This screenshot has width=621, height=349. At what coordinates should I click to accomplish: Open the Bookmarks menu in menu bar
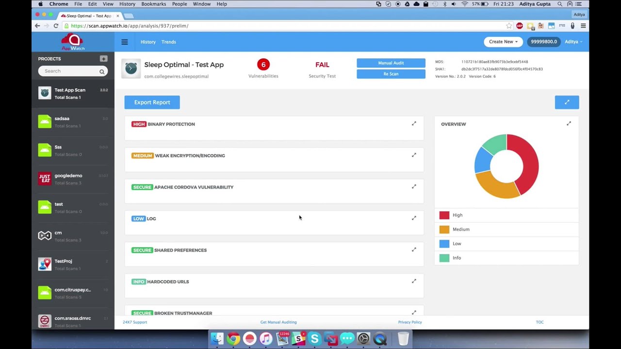point(154,4)
